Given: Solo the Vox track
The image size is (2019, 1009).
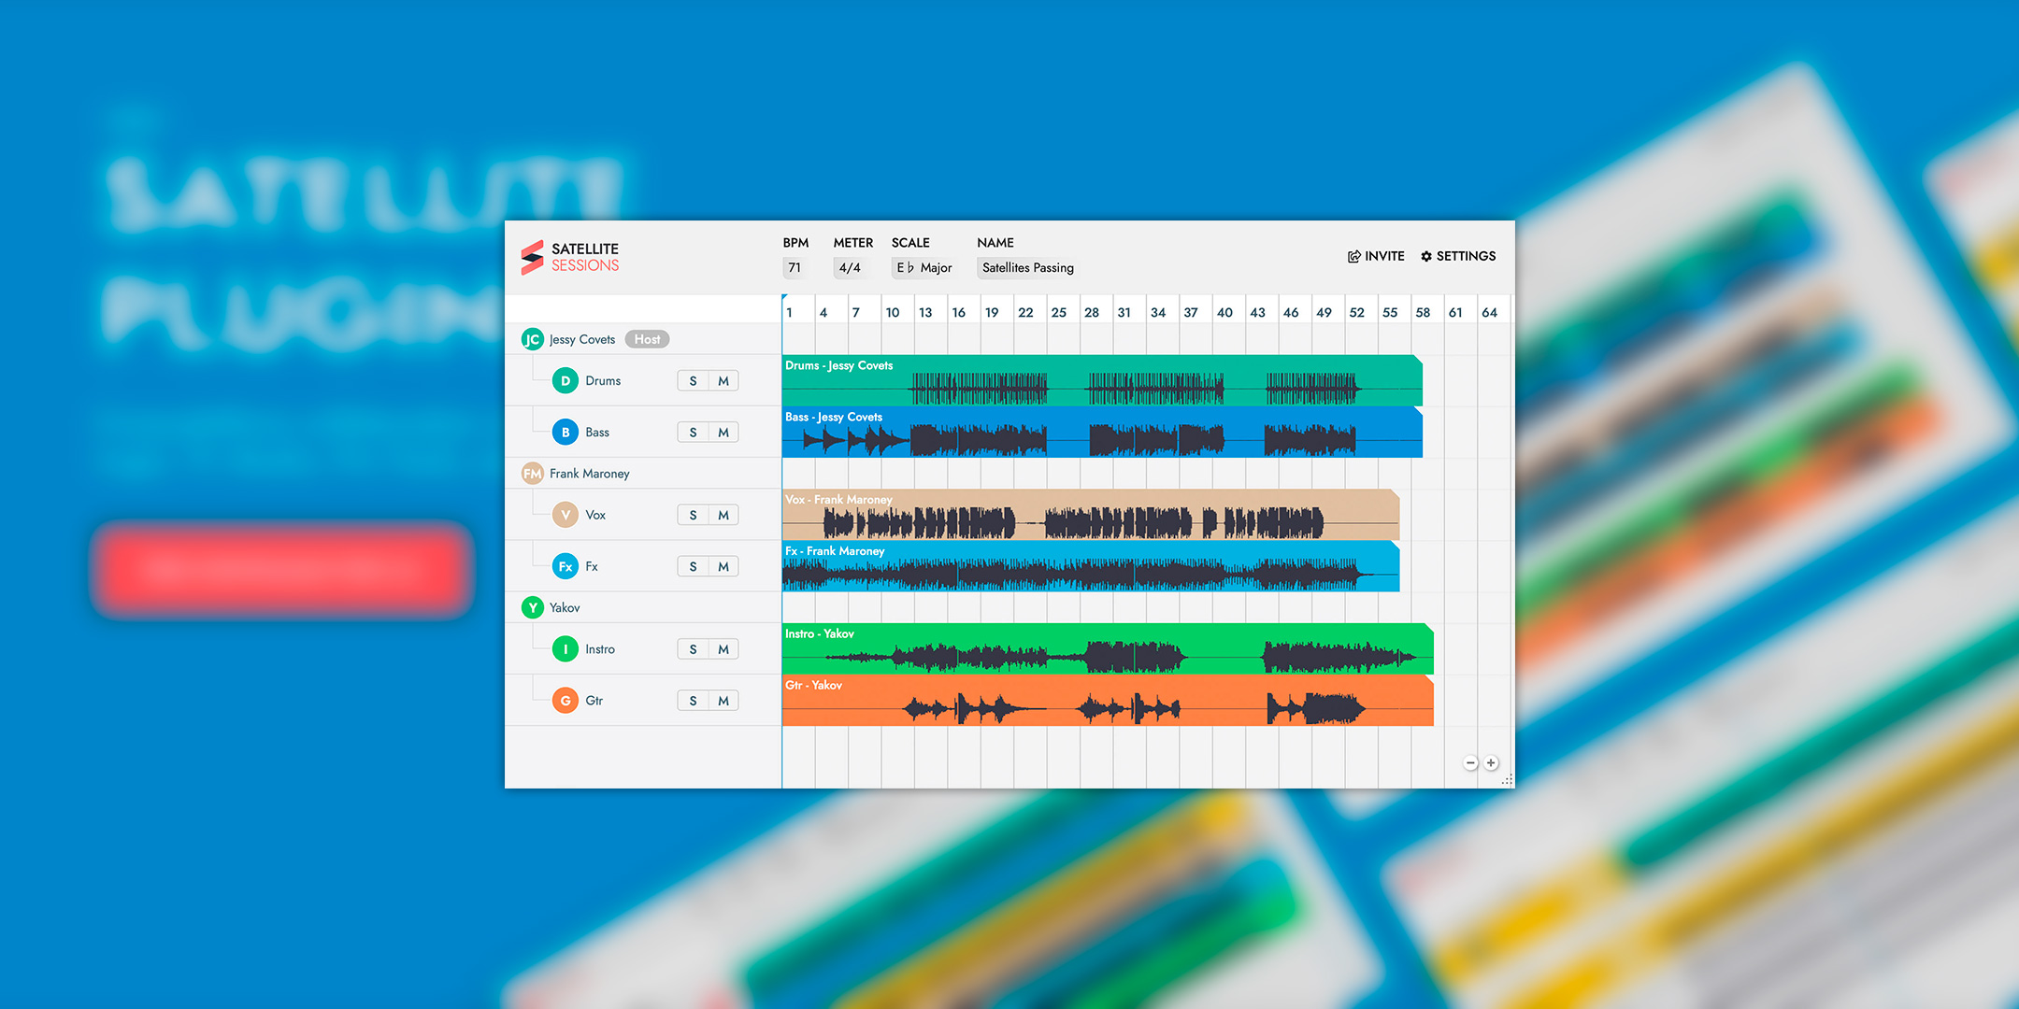Looking at the screenshot, I should (x=693, y=515).
